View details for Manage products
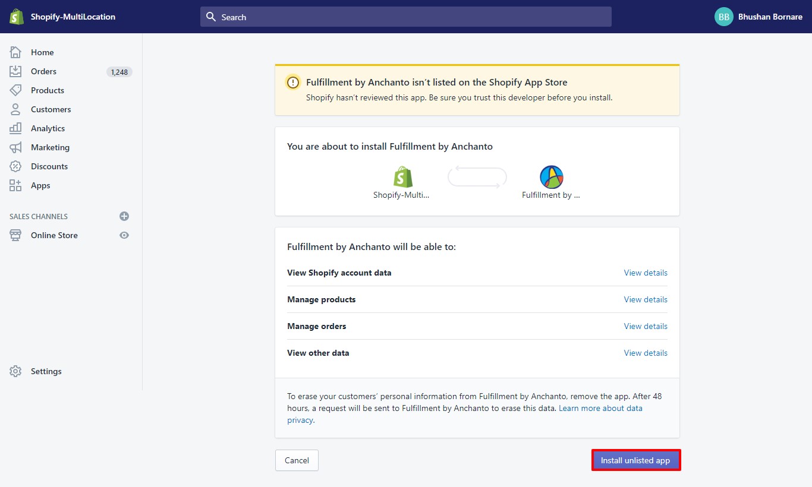 coord(646,299)
